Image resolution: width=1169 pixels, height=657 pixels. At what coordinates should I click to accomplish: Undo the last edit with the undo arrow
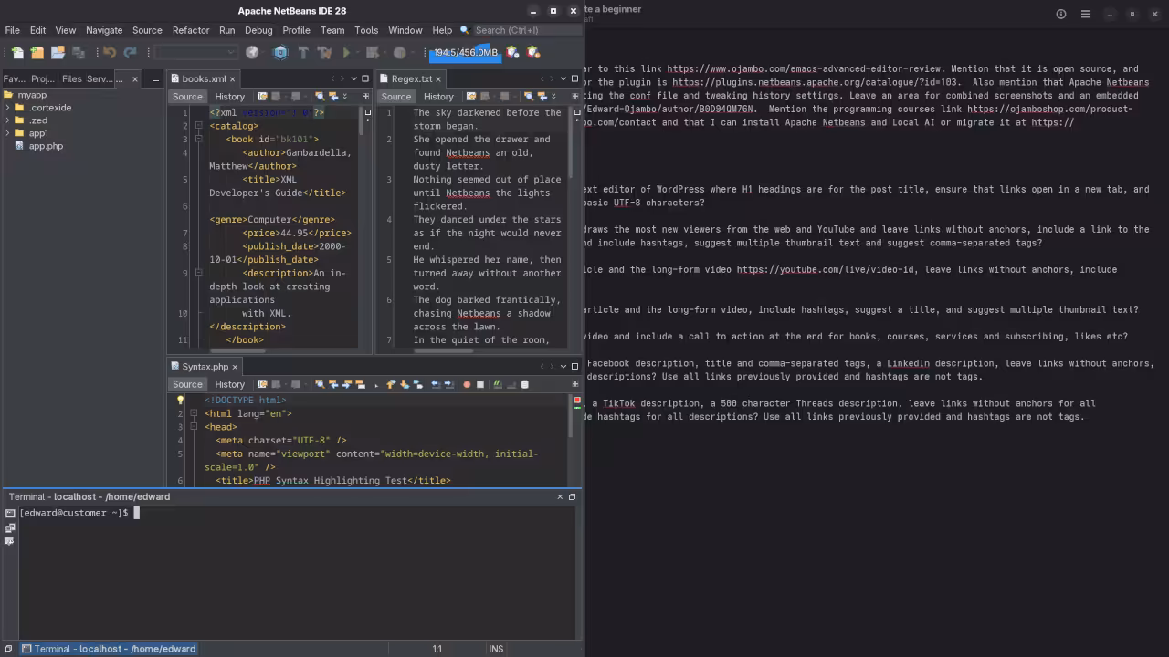pyautogui.click(x=110, y=52)
